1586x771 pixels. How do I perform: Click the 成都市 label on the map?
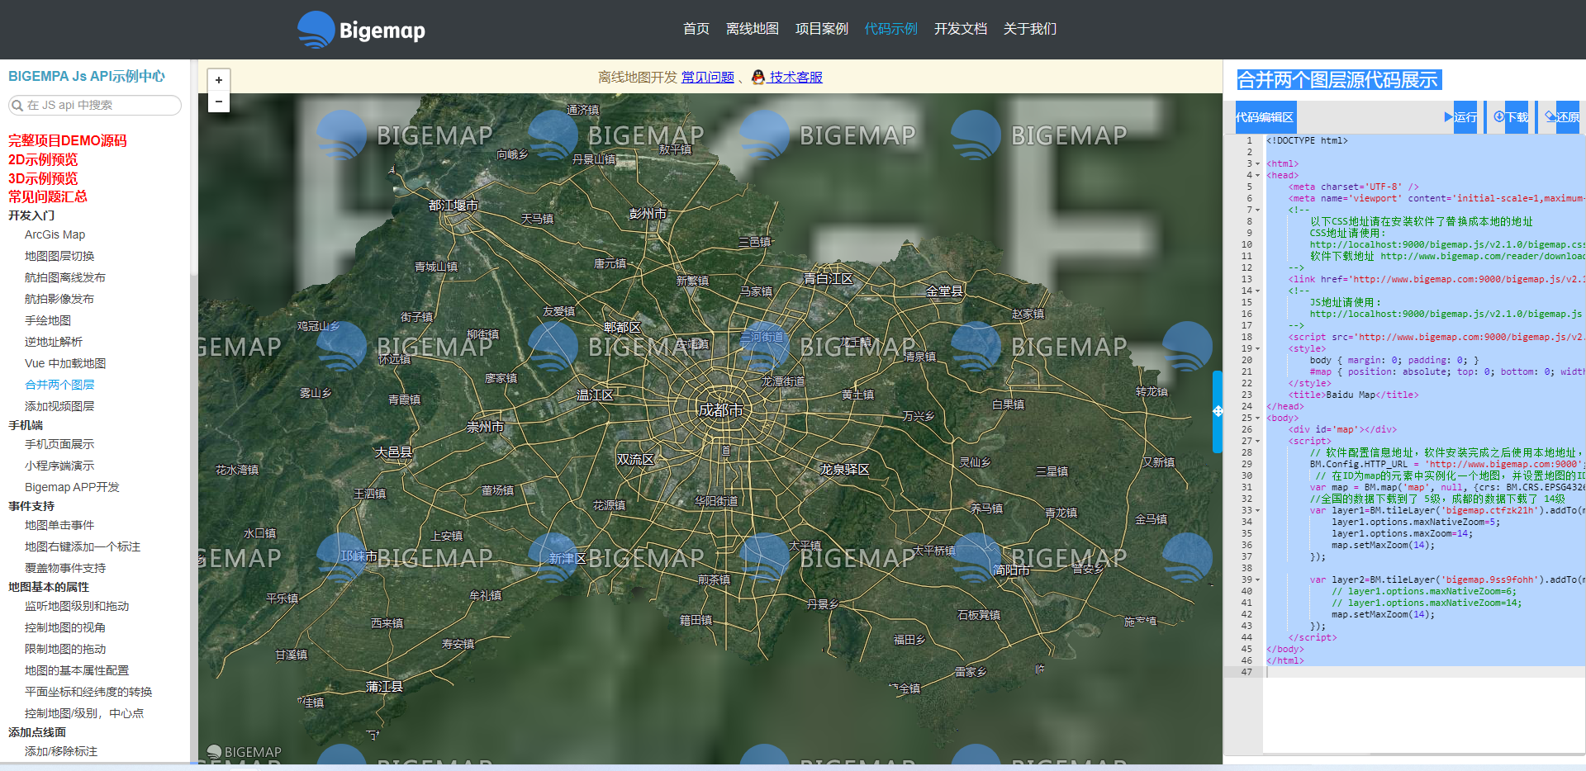click(x=720, y=410)
